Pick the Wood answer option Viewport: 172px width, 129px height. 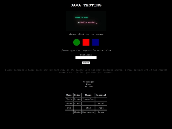pyautogui.click(x=89, y=84)
